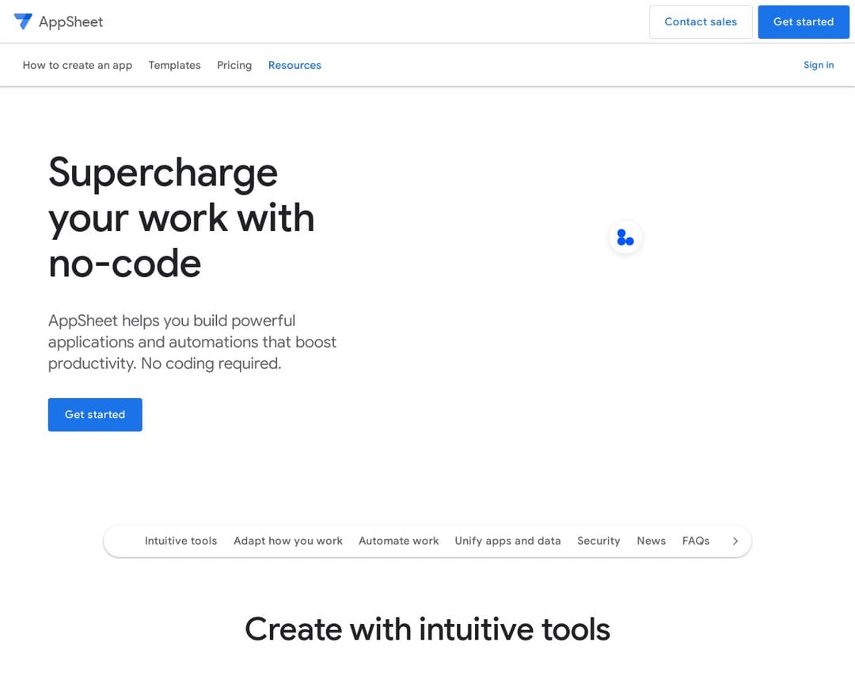Click the blue dots loading icon

coord(625,237)
